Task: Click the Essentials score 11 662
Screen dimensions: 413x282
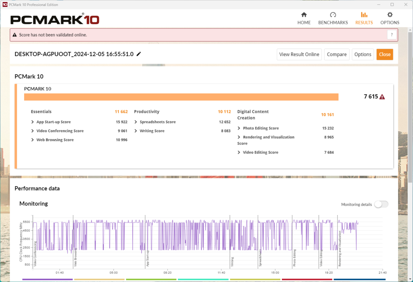Action: pyautogui.click(x=121, y=112)
